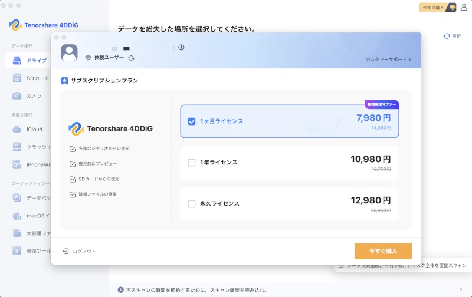Select the 1年ライセンス checkbox
This screenshot has height=297, width=472.
coord(191,163)
